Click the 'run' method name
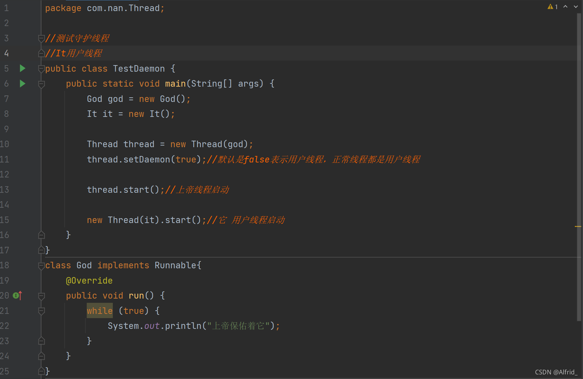The width and height of the screenshot is (583, 379). click(136, 296)
